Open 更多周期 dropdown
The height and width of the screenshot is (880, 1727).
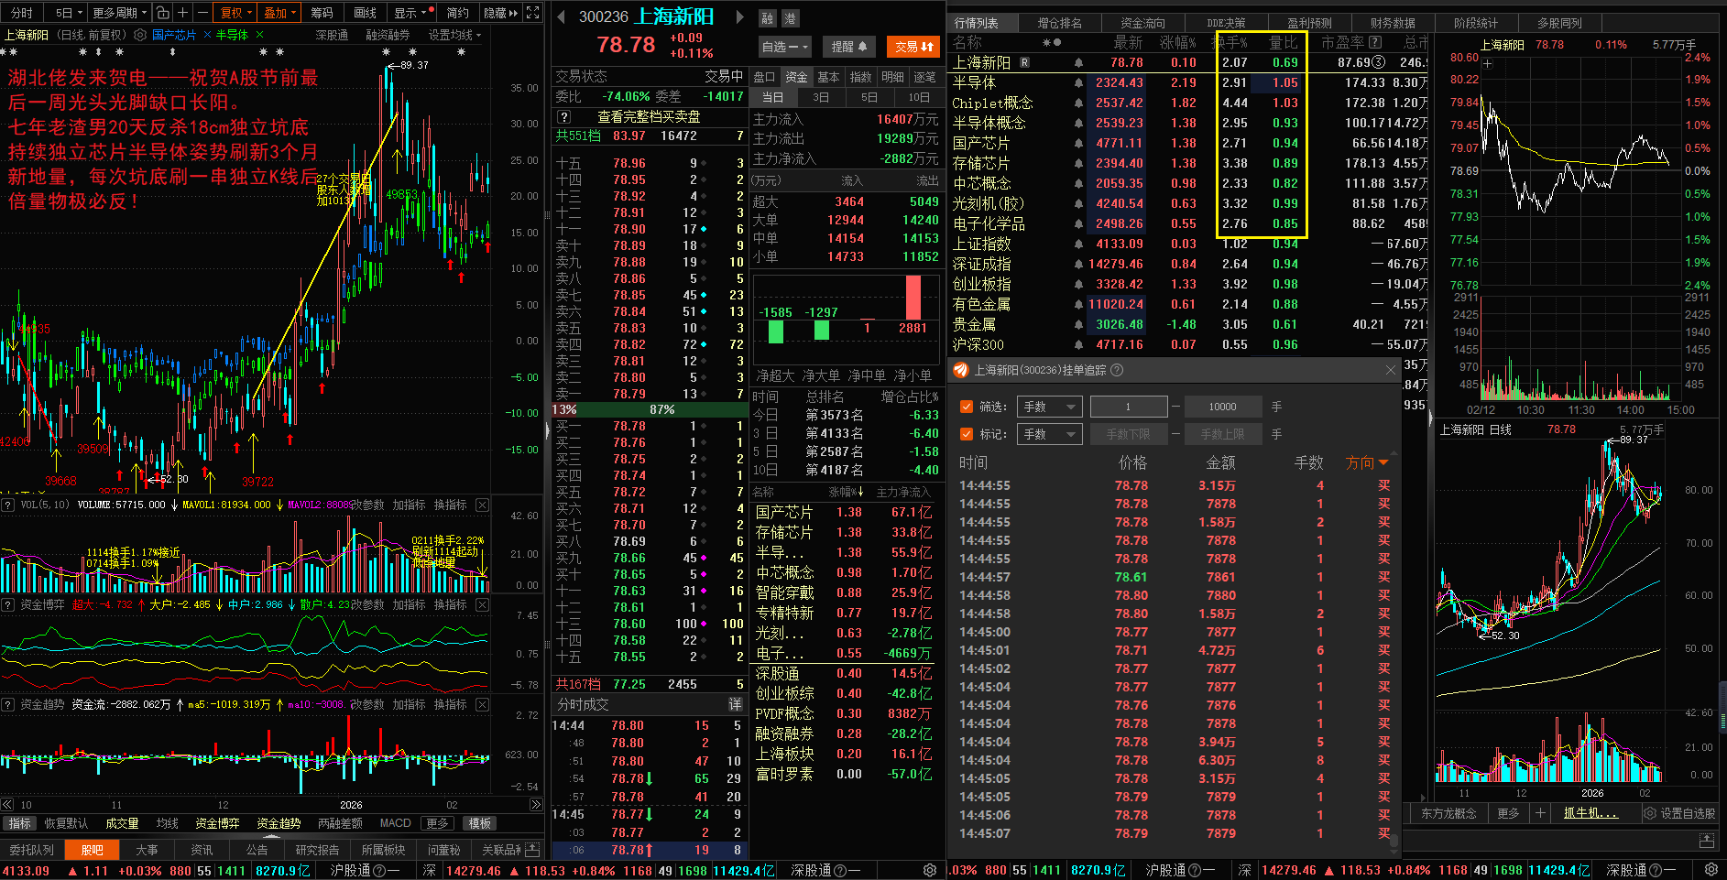tap(119, 13)
